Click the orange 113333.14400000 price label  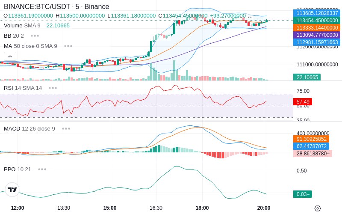tap(317, 28)
